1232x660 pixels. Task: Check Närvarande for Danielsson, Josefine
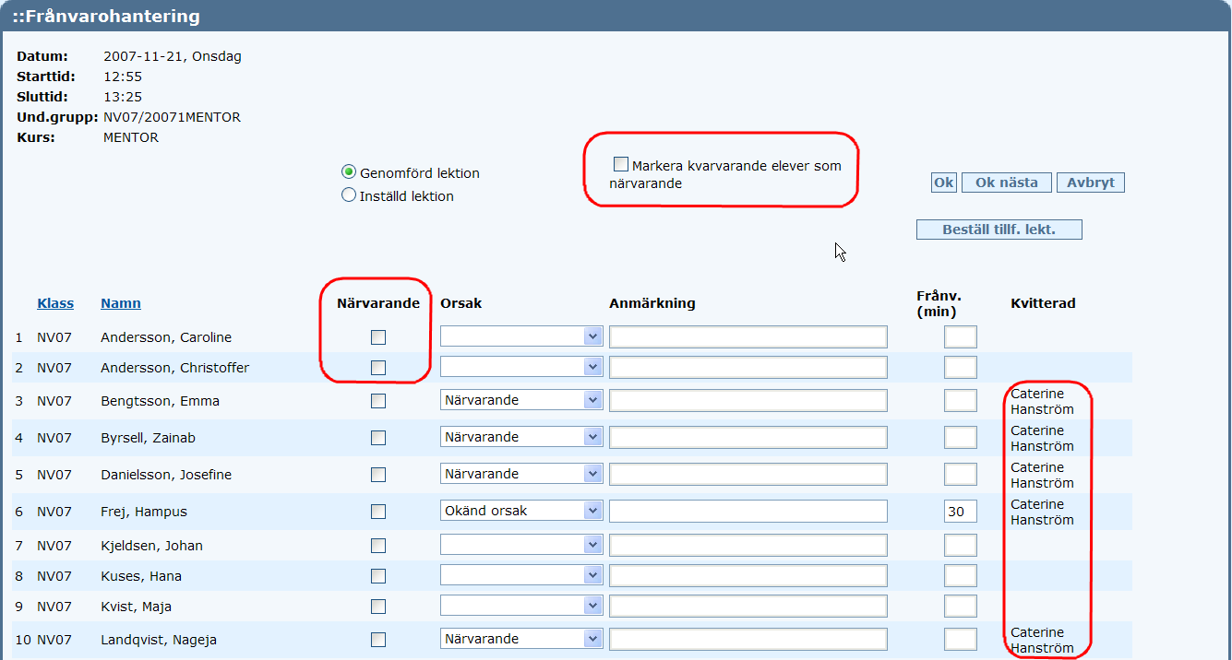[x=378, y=475]
